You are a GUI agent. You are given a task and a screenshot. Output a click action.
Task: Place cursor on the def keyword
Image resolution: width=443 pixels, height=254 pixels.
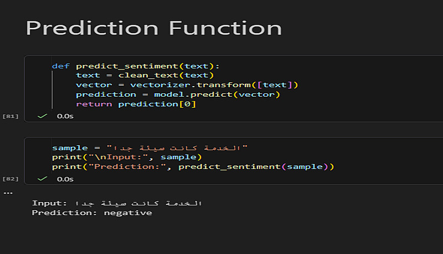tap(61, 66)
